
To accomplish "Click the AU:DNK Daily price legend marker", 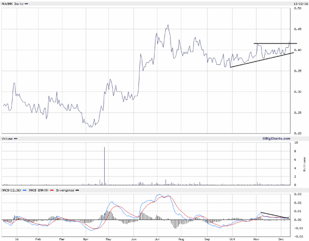I will pyautogui.click(x=25, y=4).
